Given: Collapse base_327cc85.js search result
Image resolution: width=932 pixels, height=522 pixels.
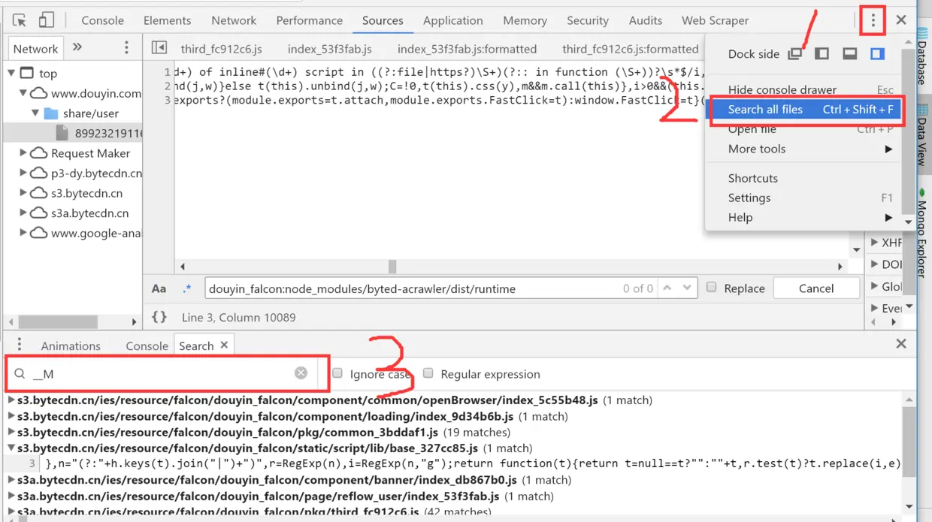Looking at the screenshot, I should pos(11,448).
